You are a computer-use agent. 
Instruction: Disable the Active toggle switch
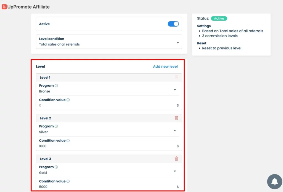173,24
